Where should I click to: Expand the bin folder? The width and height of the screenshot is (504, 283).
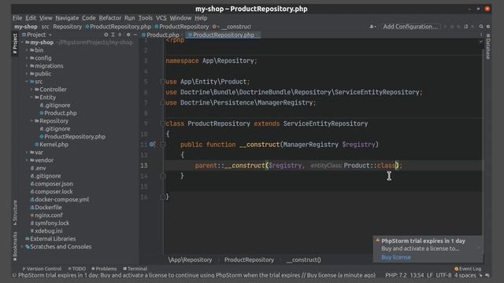click(27, 50)
